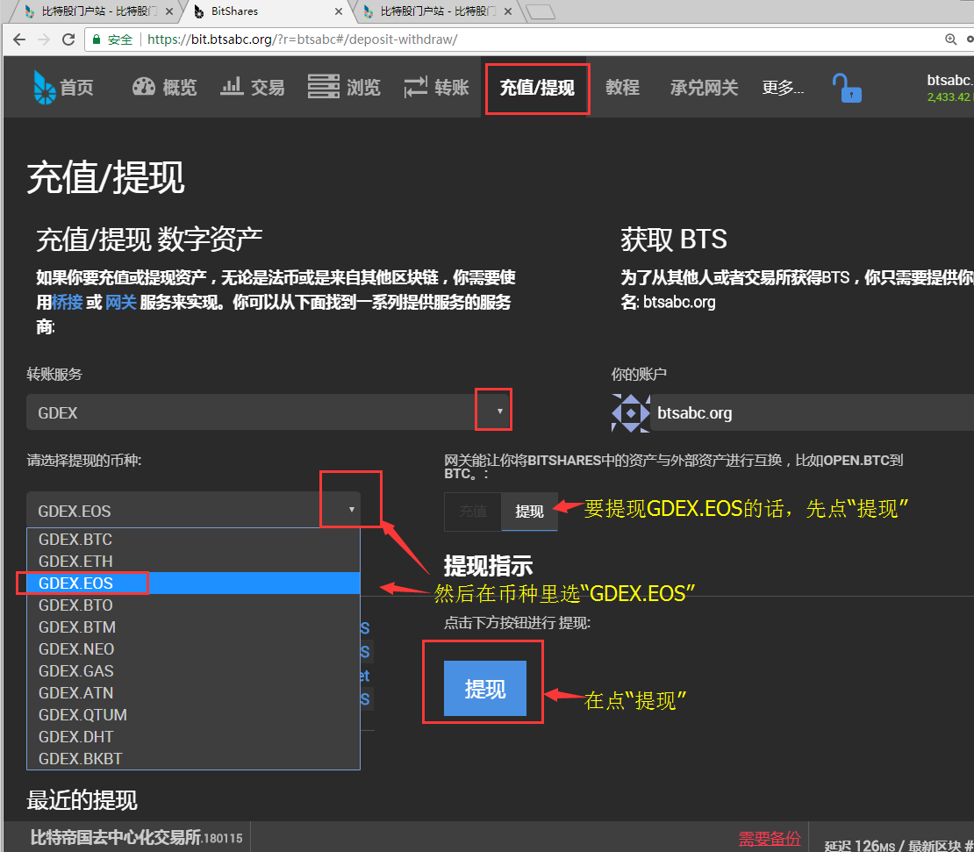Click the btsabc.org account name field
Image resolution: width=974 pixels, height=852 pixels.
click(x=812, y=413)
